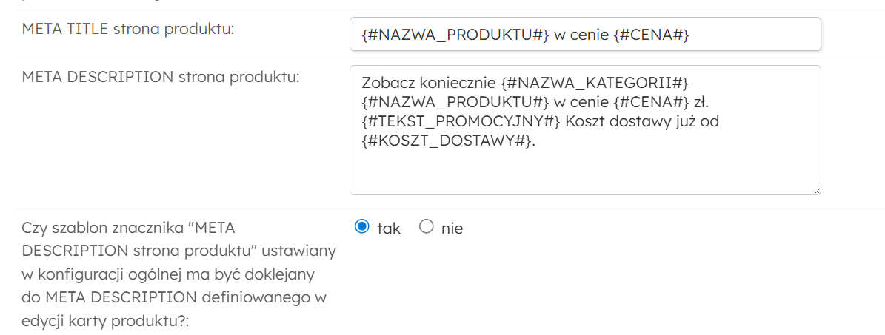Place cursor on {#NAZWA_PRODUKTU#} in META TITLE
This screenshot has height=335, width=885.
point(455,35)
